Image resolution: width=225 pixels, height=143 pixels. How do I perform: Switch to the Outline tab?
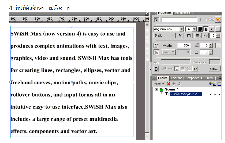pyautogui.click(x=163, y=78)
